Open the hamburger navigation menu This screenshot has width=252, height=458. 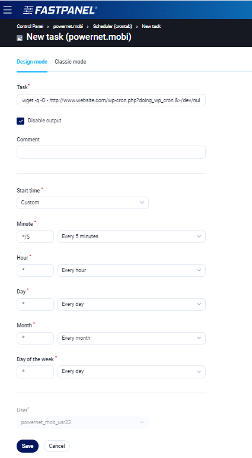8,10
